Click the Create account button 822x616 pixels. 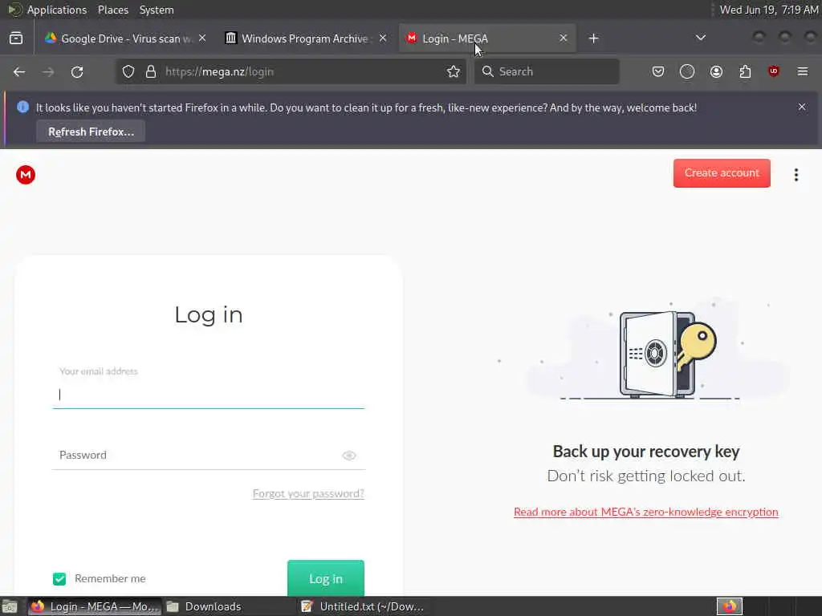coord(722,173)
